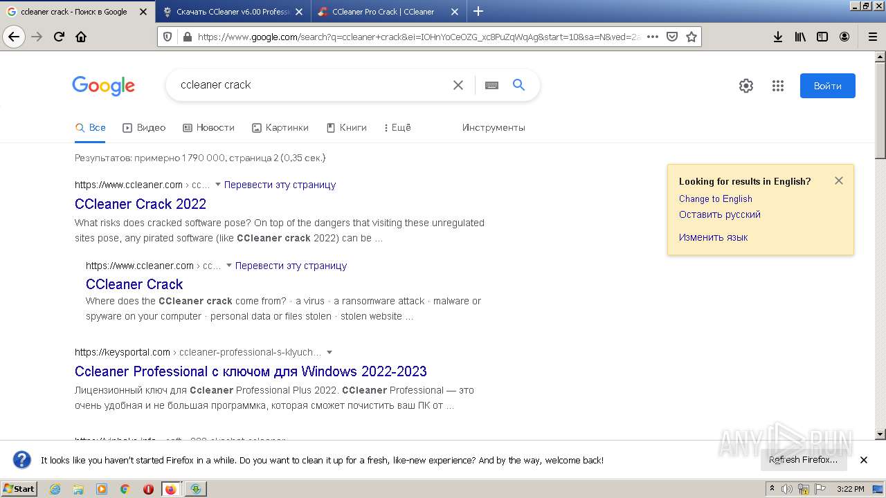Open Library bookmarks and history
Image resolution: width=886 pixels, height=498 pixels.
click(800, 37)
